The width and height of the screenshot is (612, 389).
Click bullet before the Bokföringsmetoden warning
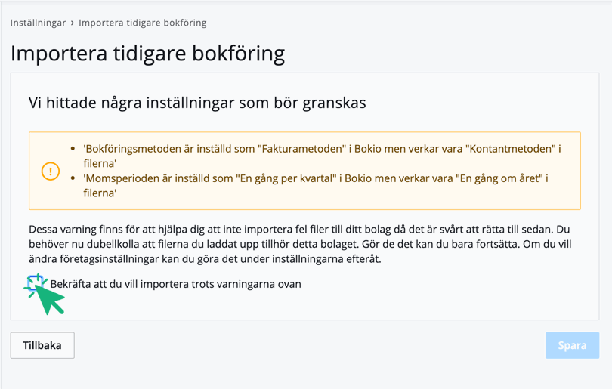pyautogui.click(x=72, y=150)
